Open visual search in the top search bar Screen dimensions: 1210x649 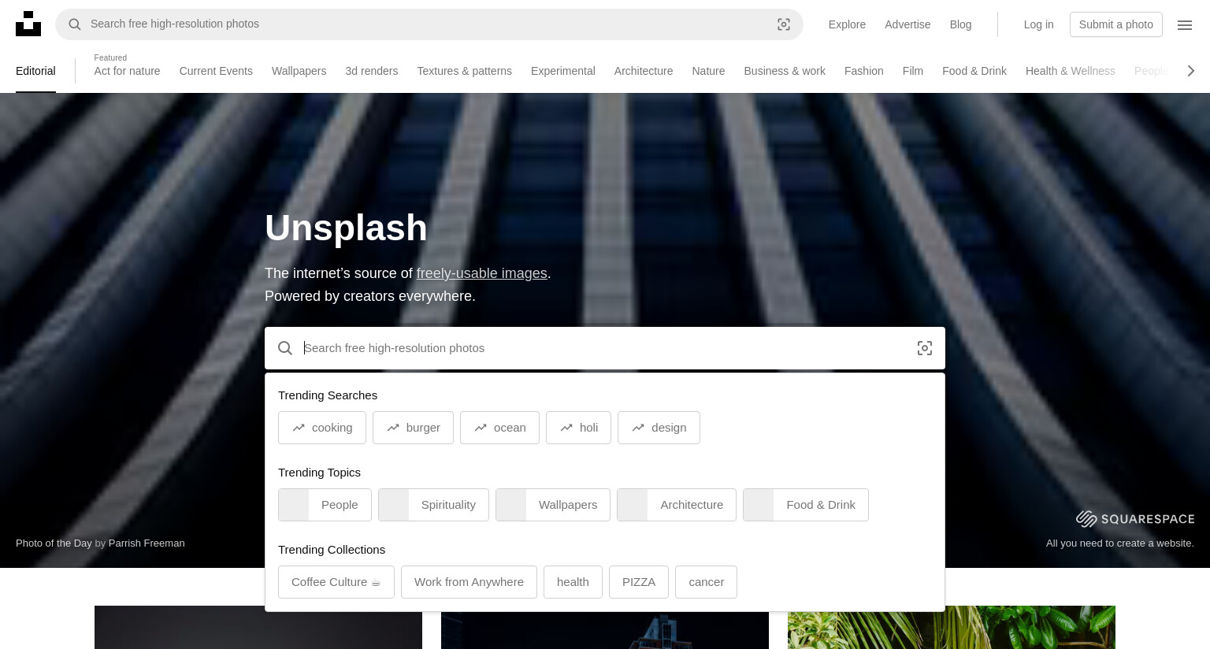pos(784,24)
